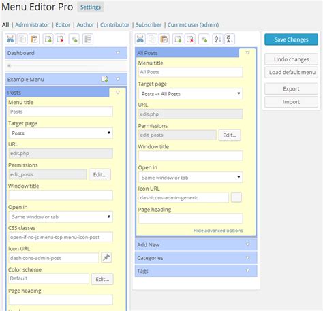Click the Window title field under All Posts

click(x=191, y=156)
